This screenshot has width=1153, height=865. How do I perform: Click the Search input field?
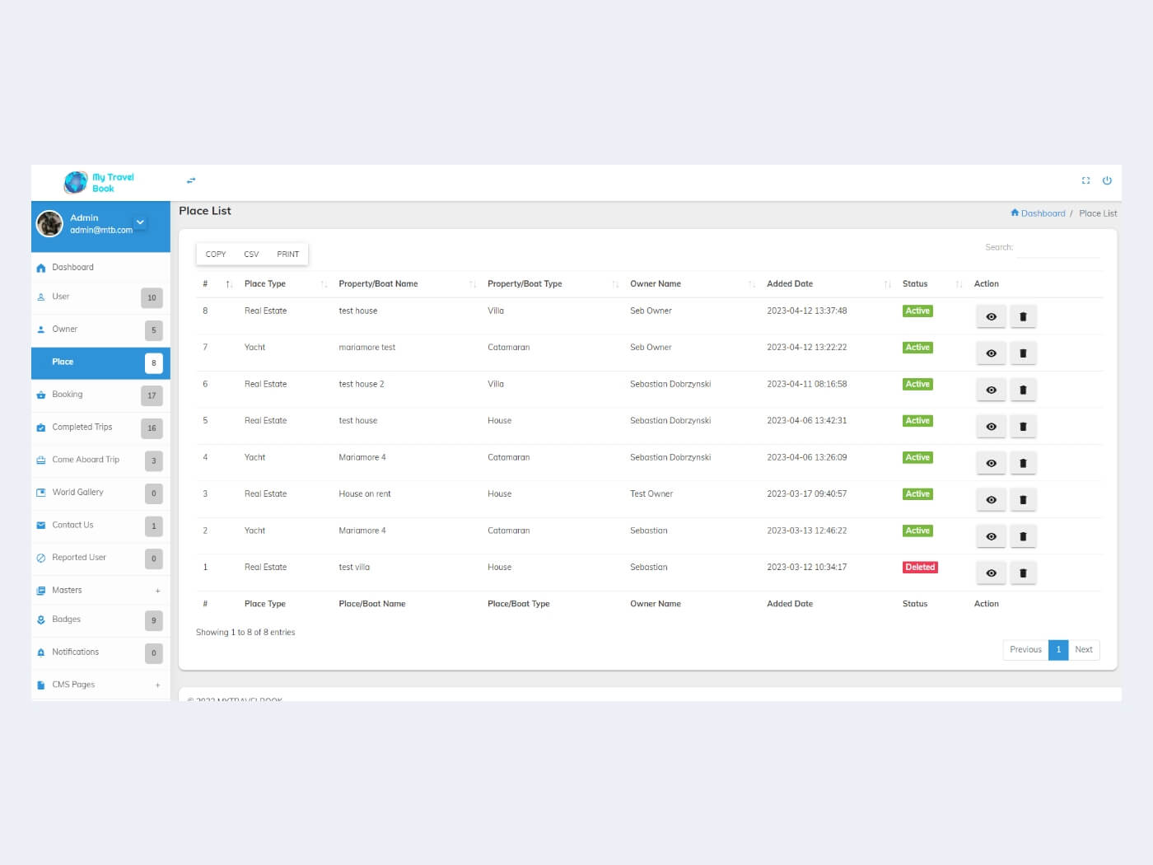coord(1057,248)
